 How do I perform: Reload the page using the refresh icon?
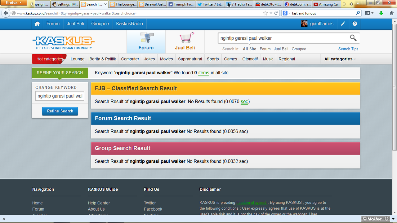pos(276,13)
